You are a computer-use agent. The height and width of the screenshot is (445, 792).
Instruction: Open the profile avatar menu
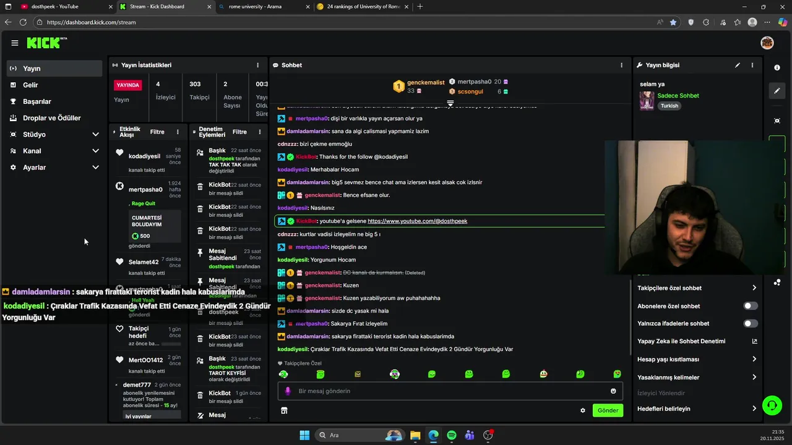point(767,43)
